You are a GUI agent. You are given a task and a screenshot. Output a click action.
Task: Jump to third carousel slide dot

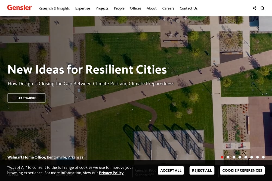[234, 157]
